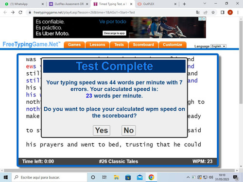Open the Customize menu tab

(173, 45)
